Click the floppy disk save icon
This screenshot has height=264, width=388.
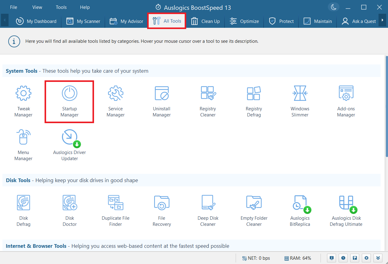tap(355, 258)
